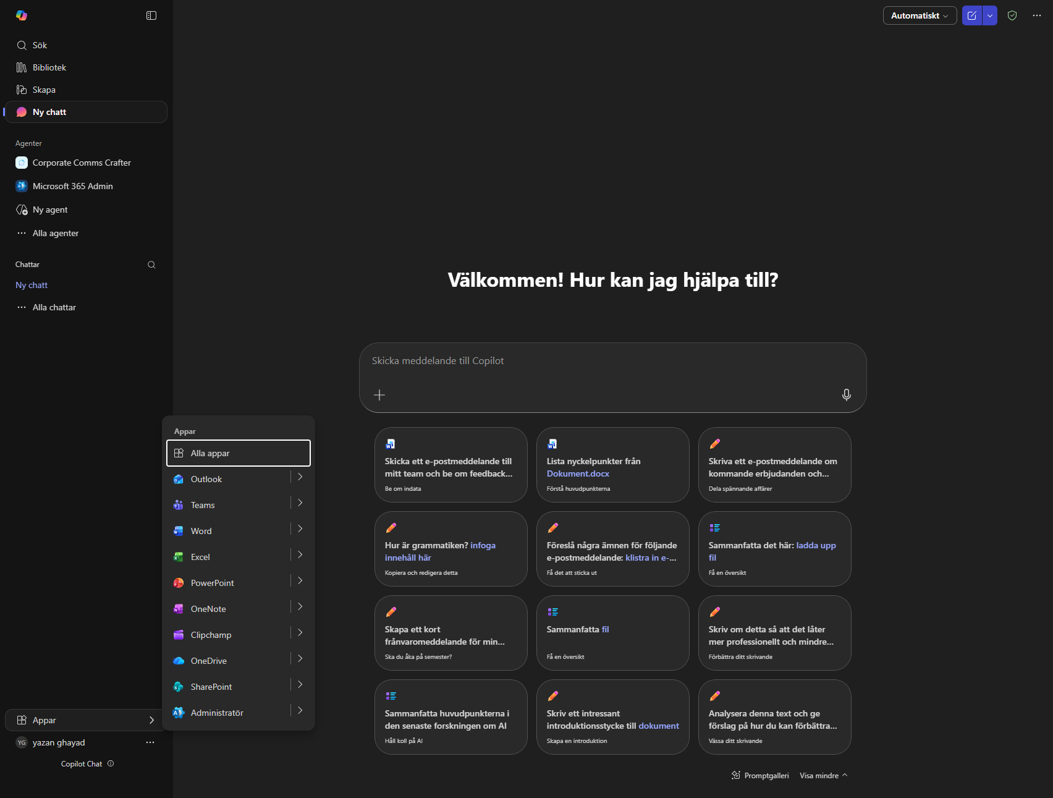
Task: Open options dots beside yazan ghayad
Action: point(150,742)
